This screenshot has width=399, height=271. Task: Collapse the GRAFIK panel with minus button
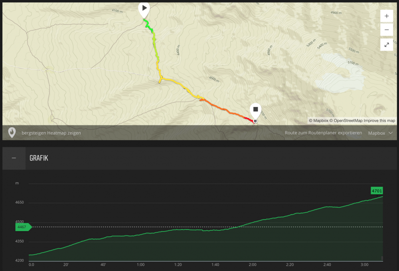point(14,158)
